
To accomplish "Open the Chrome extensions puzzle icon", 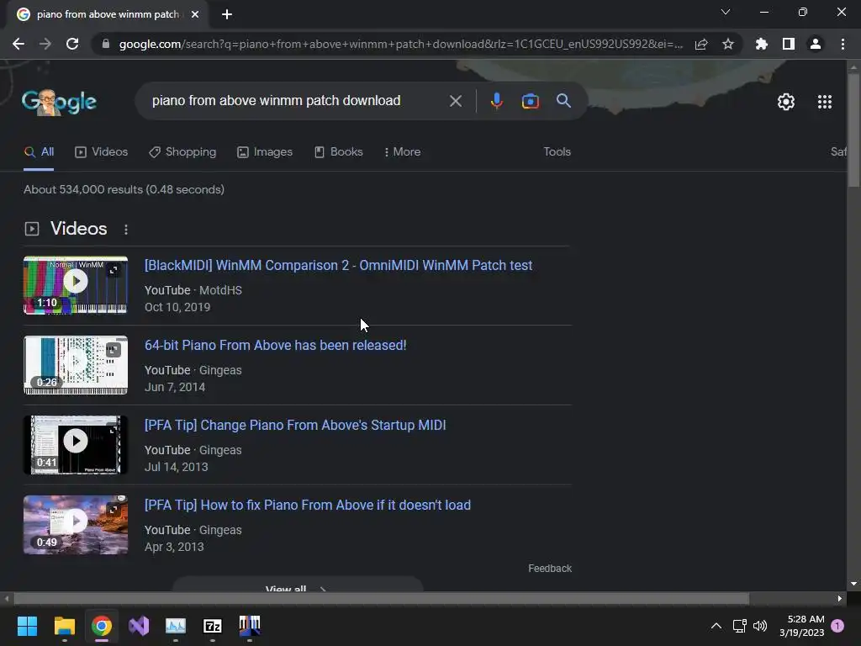I will pyautogui.click(x=761, y=44).
